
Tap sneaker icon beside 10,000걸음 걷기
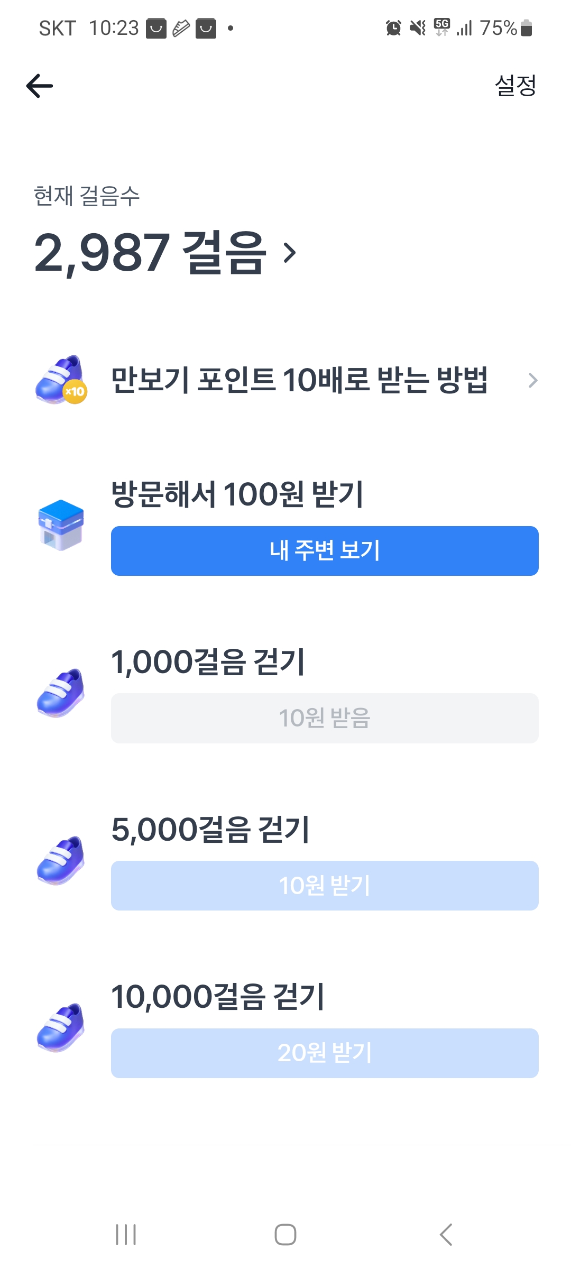(x=61, y=1027)
